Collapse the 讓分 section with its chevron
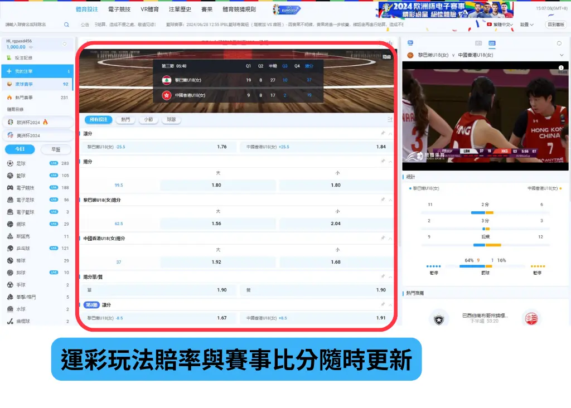The width and height of the screenshot is (571, 408). pos(389,133)
